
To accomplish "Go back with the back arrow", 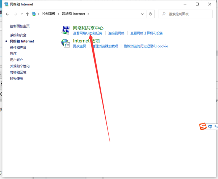I will pos(8,14).
